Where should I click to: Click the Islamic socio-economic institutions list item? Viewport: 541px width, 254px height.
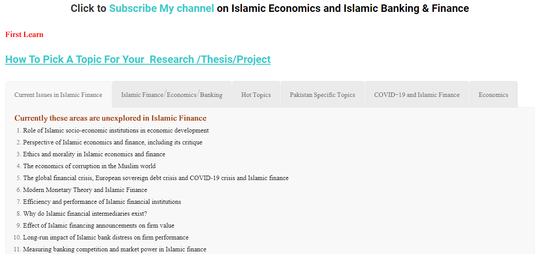[116, 130]
